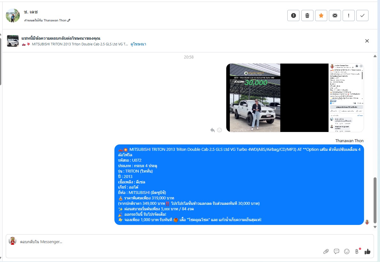Edit assignee with pencil icon
Screen dimensions: 380x262
click(69, 20)
